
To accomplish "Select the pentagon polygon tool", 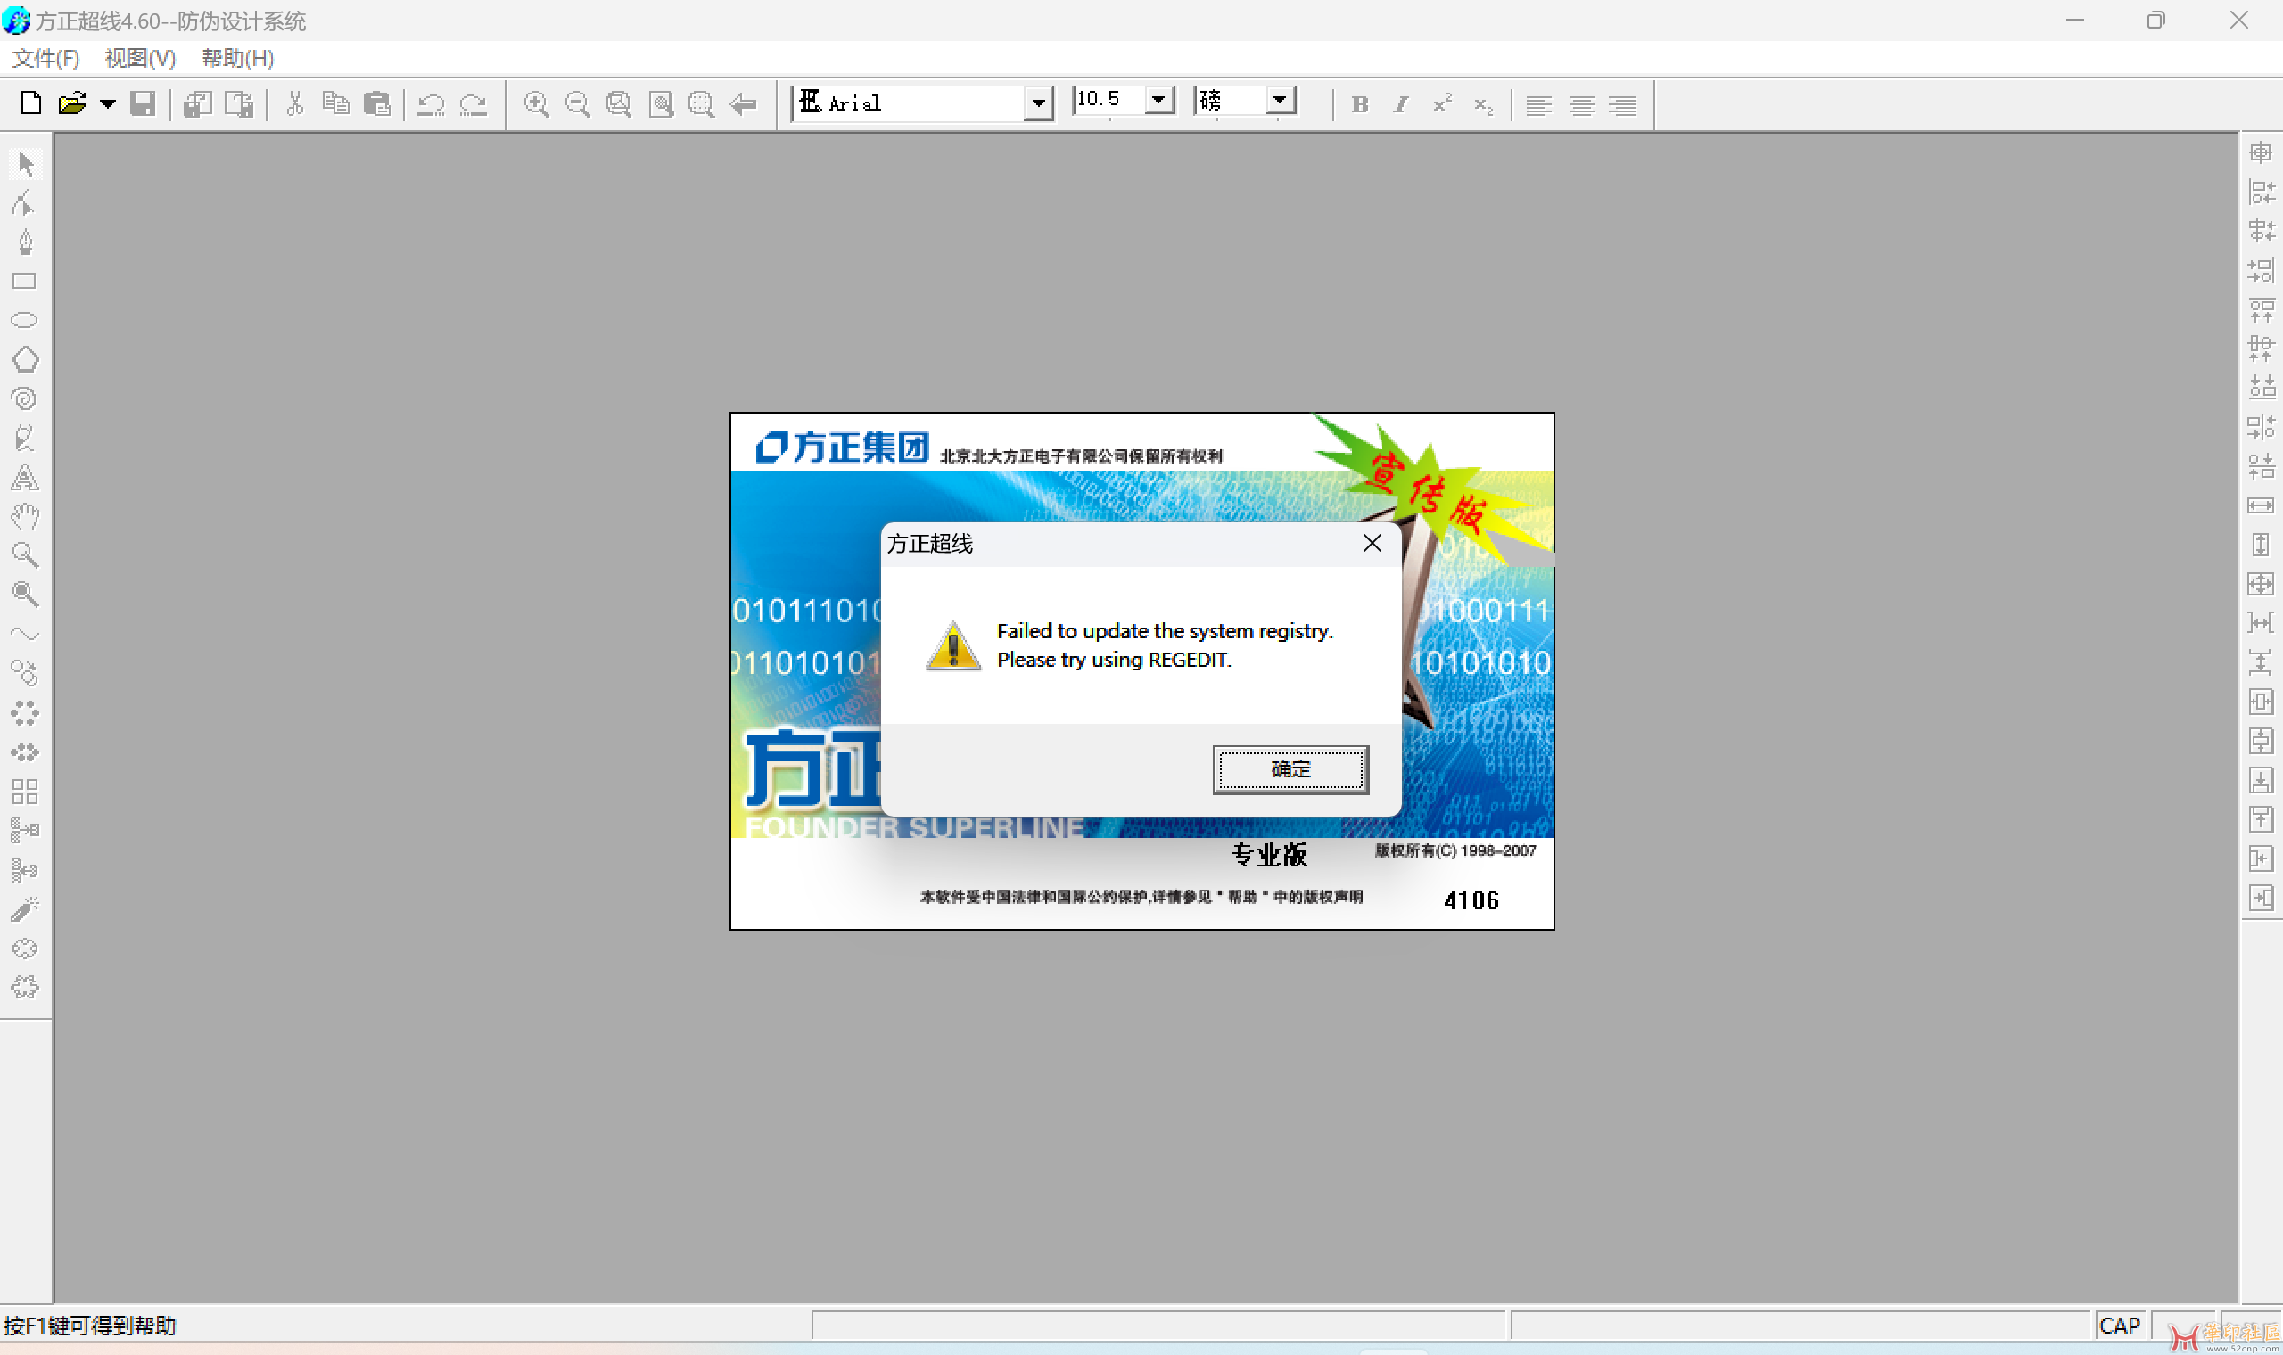I will [x=26, y=360].
